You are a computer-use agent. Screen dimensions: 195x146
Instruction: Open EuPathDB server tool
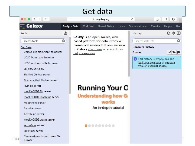click(x=34, y=131)
